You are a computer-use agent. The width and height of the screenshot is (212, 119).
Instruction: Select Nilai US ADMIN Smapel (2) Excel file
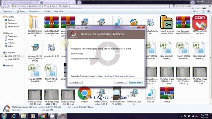167,48
